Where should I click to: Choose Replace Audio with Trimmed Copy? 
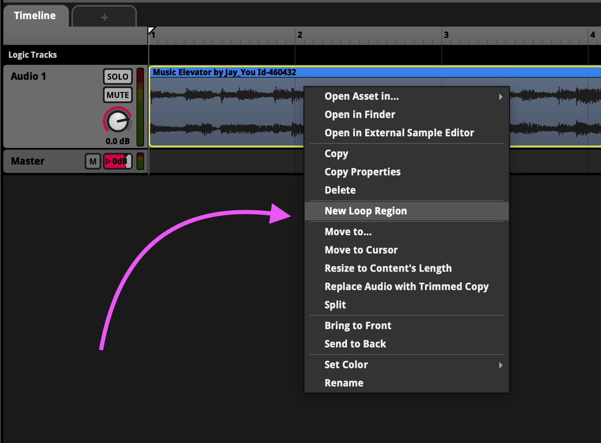click(x=406, y=287)
